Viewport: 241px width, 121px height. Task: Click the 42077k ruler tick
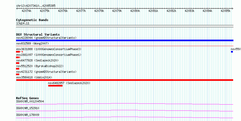(81, 11)
